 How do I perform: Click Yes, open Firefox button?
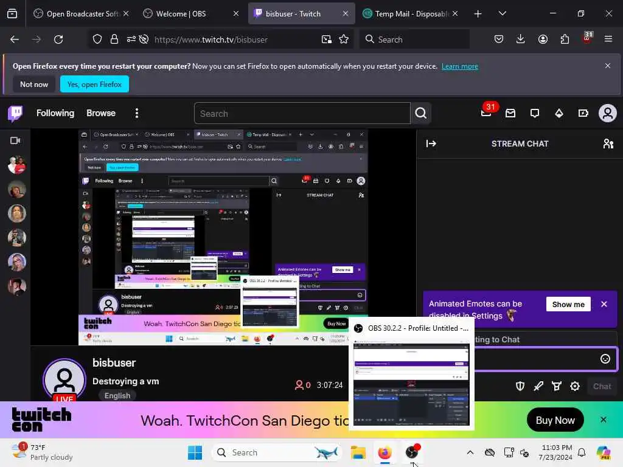94,84
